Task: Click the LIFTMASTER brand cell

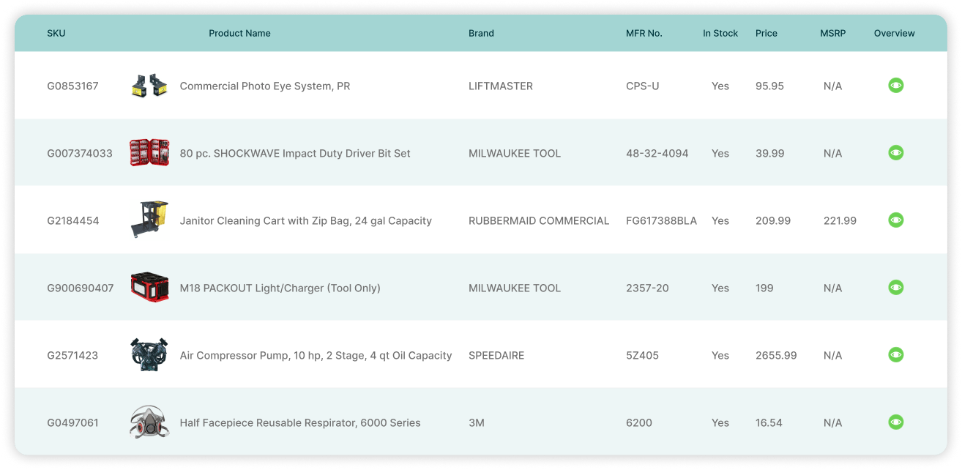Action: pos(501,86)
